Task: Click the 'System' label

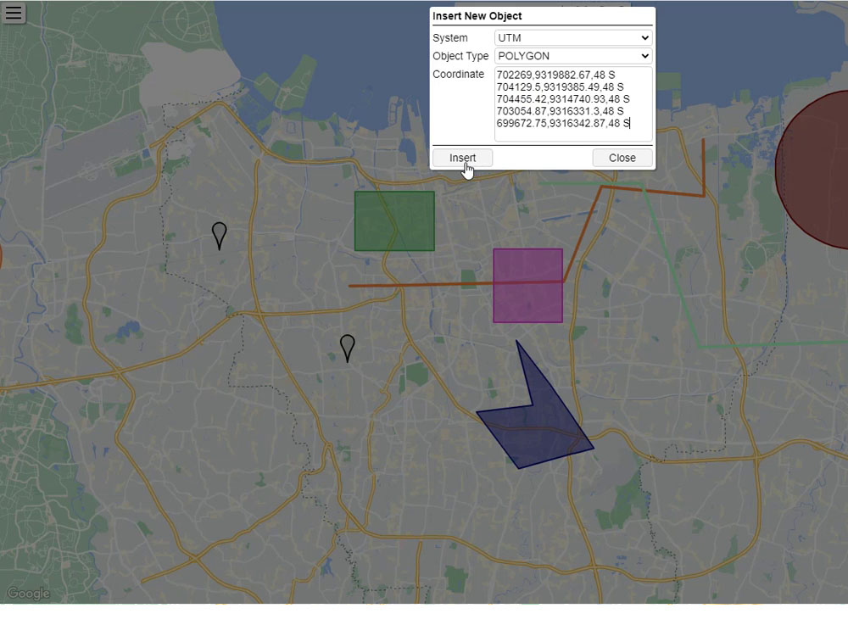Action: point(450,38)
